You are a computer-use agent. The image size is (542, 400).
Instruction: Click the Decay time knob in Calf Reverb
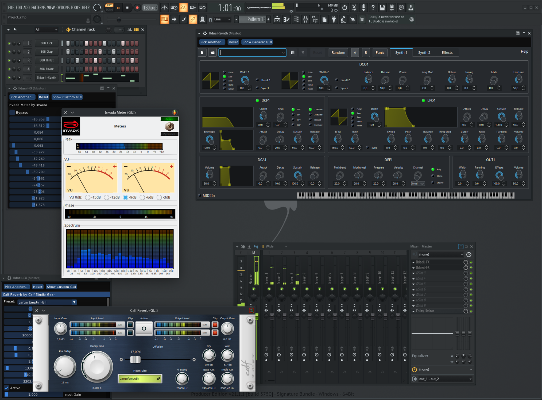tap(97, 367)
